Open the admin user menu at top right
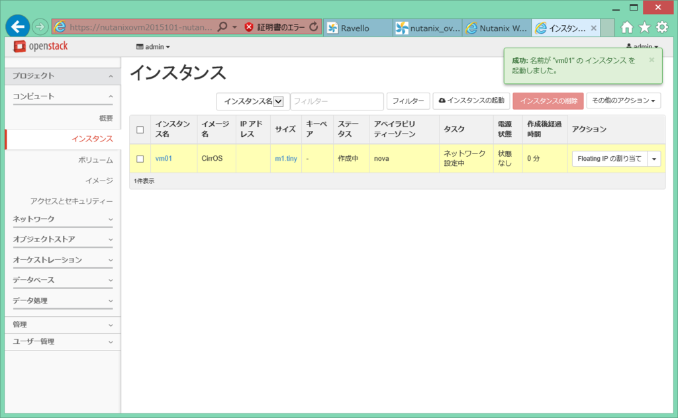The image size is (678, 418). pos(642,46)
